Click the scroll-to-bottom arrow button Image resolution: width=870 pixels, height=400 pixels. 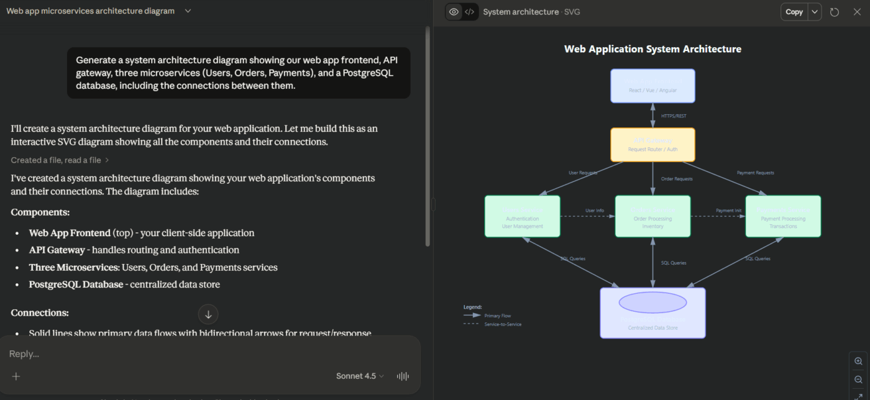[x=208, y=314]
